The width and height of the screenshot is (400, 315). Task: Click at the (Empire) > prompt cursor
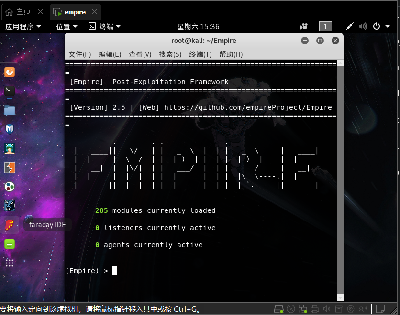pos(114,271)
